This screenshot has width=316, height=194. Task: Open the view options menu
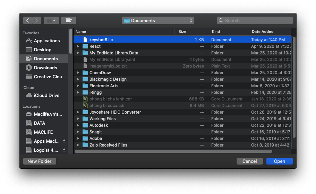[x=51, y=20]
